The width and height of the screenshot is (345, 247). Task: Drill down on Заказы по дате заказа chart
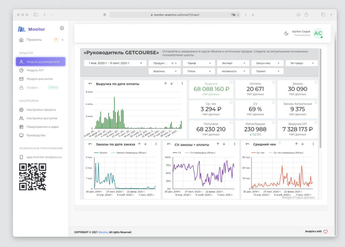point(145,144)
